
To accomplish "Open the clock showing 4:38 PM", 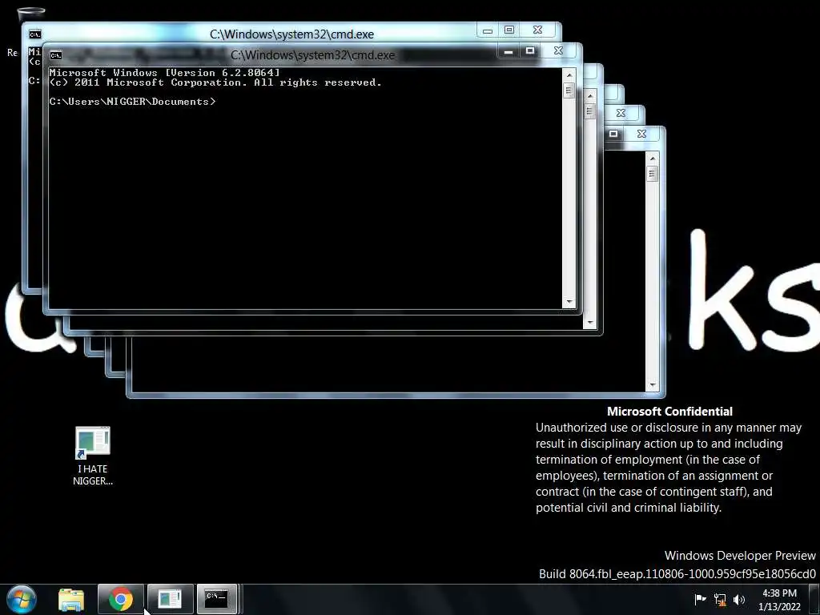I will pos(779,593).
